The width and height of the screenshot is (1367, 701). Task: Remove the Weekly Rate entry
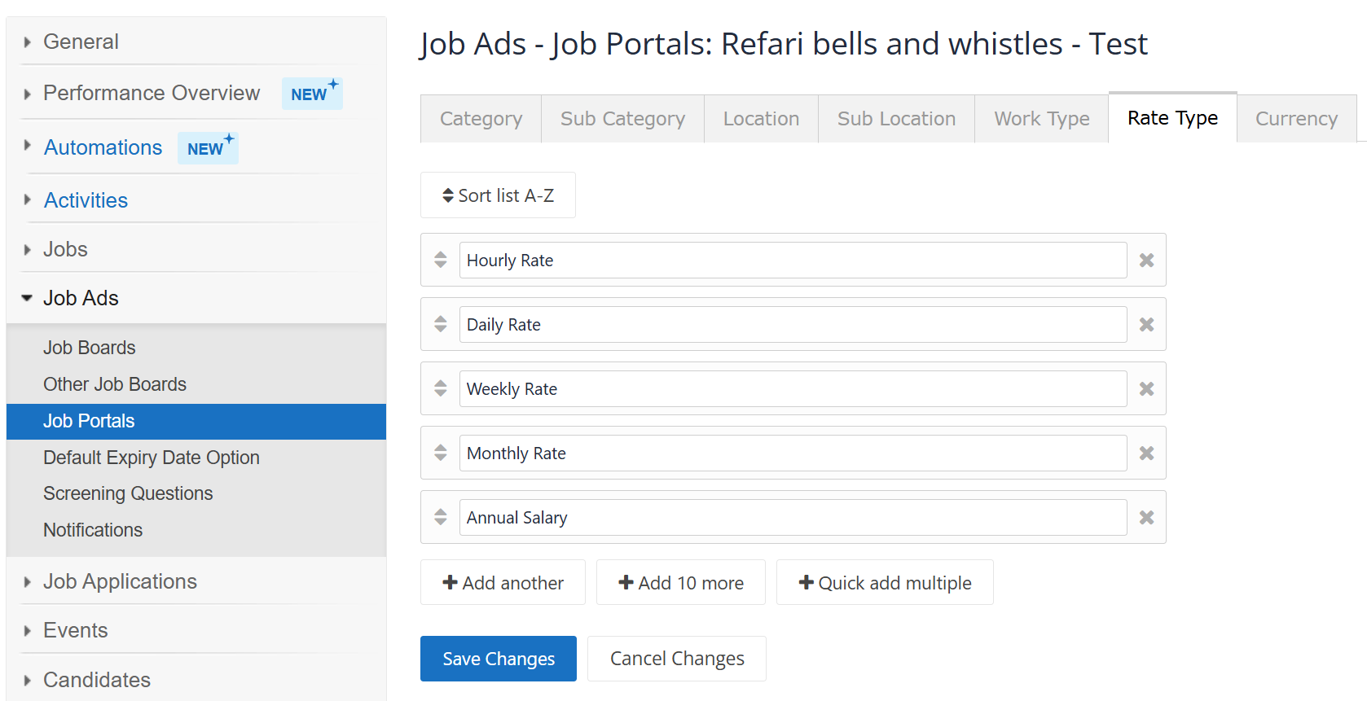[x=1146, y=389]
